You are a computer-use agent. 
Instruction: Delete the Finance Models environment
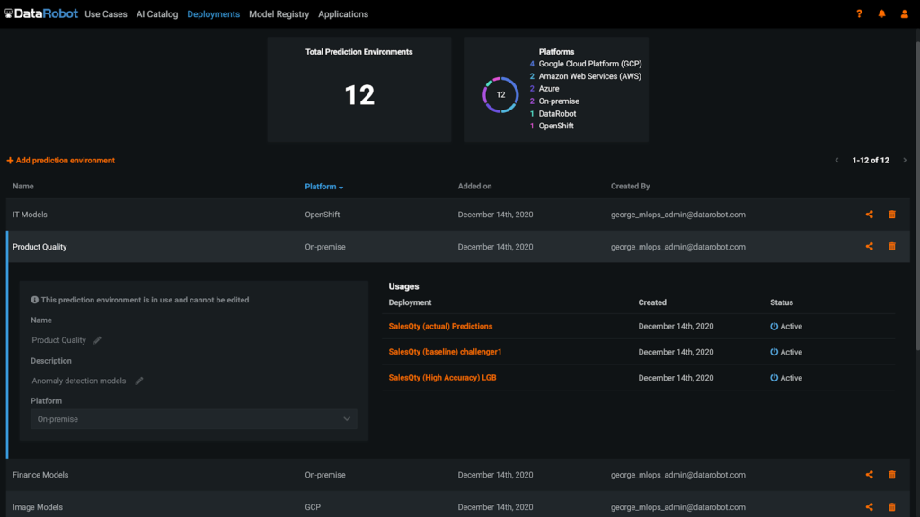coord(892,475)
